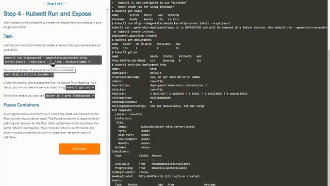330x186 pixels.
Task: Click the '$ kubectl describe deployment http' line
Action: 139,65
